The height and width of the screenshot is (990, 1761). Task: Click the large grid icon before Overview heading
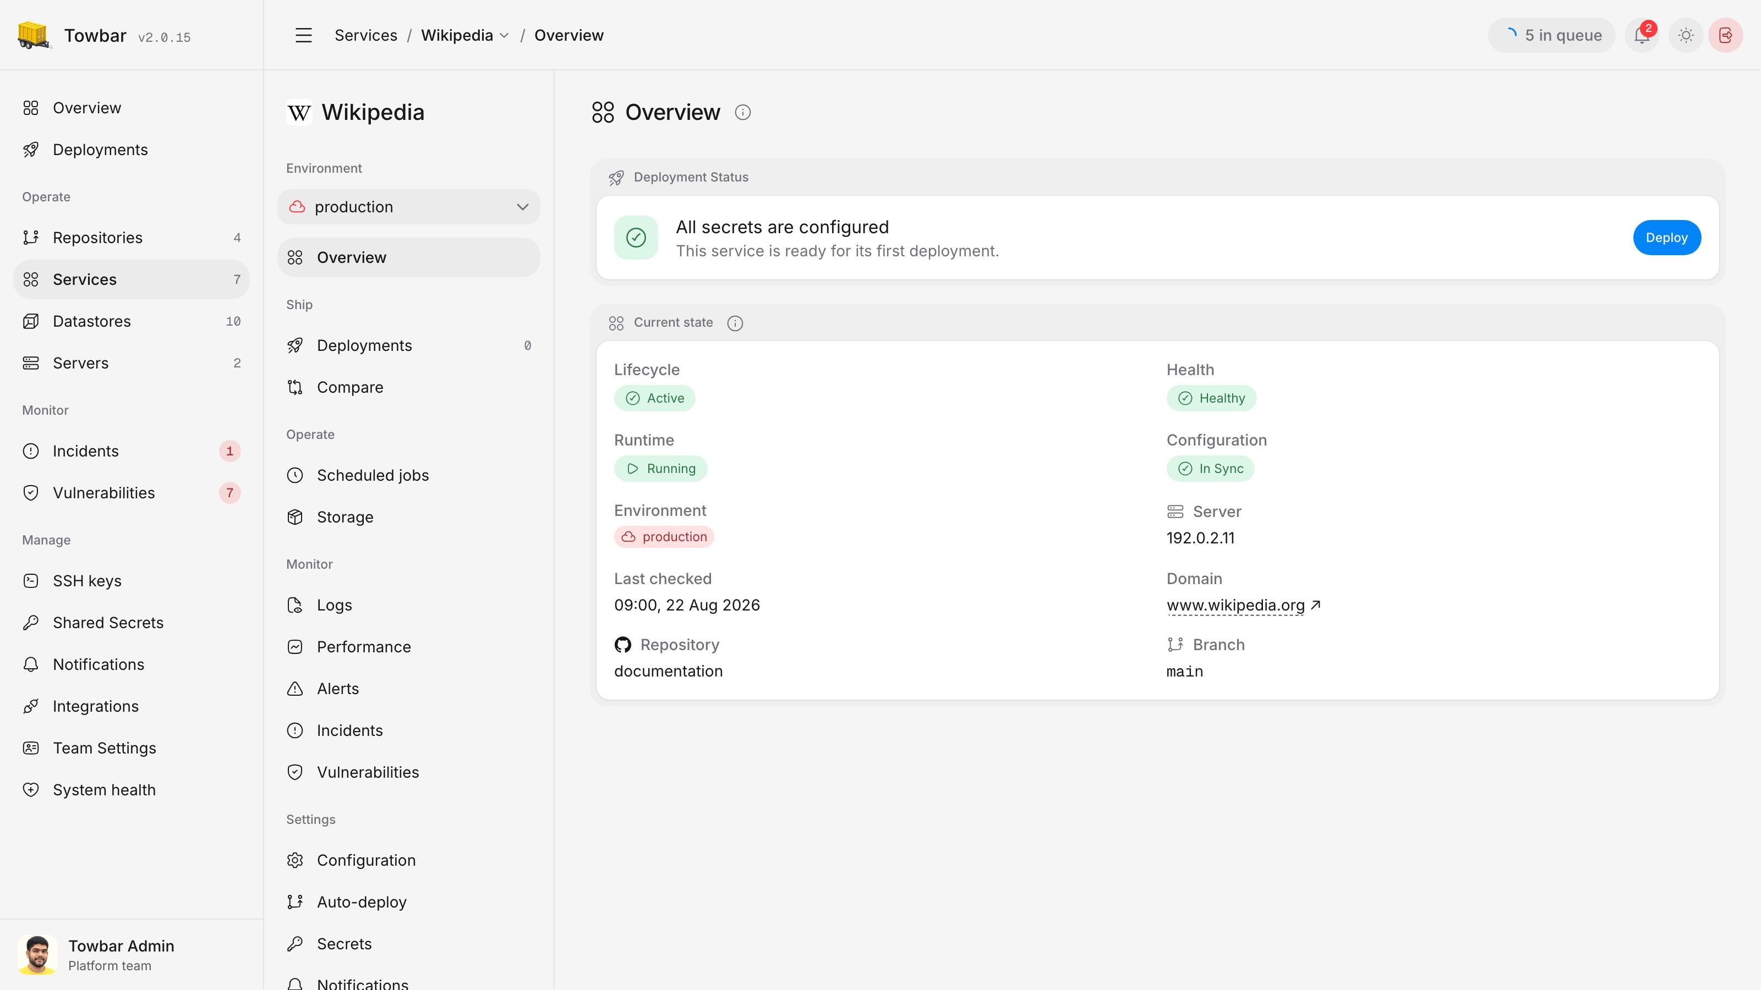(x=603, y=112)
